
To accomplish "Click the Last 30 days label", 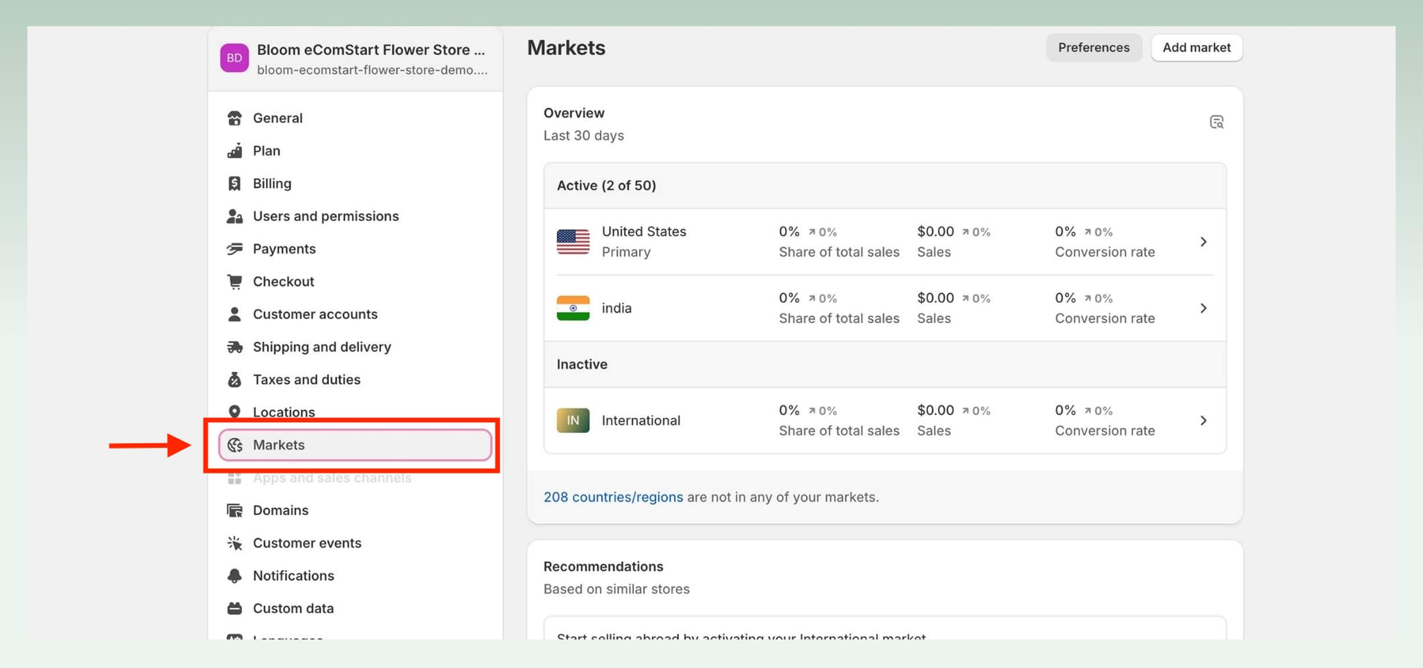I will (x=583, y=136).
